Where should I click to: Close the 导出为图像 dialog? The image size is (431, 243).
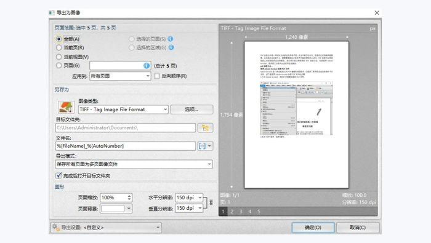click(x=377, y=13)
